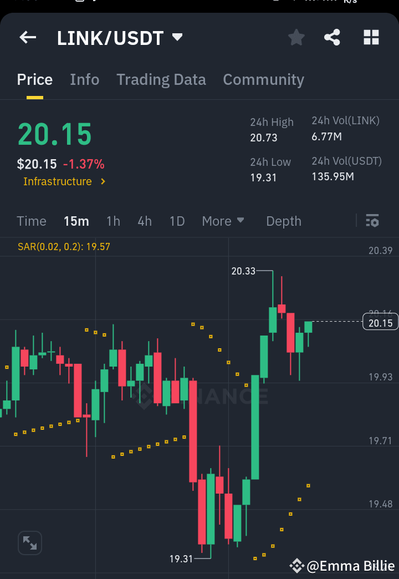Click the grid icon for more market options
This screenshot has width=399, height=579.
click(x=371, y=37)
